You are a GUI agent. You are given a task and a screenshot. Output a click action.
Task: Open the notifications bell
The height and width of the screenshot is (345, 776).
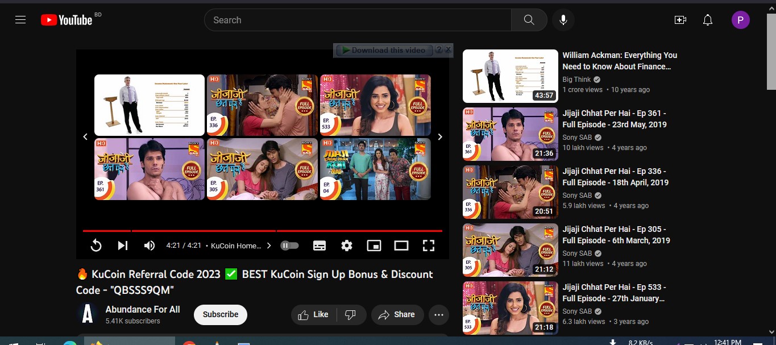click(x=708, y=20)
